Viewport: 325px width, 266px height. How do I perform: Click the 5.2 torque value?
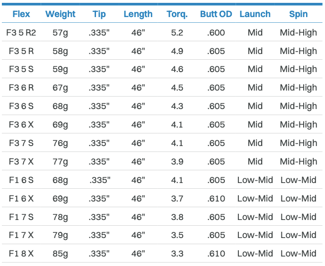point(177,33)
